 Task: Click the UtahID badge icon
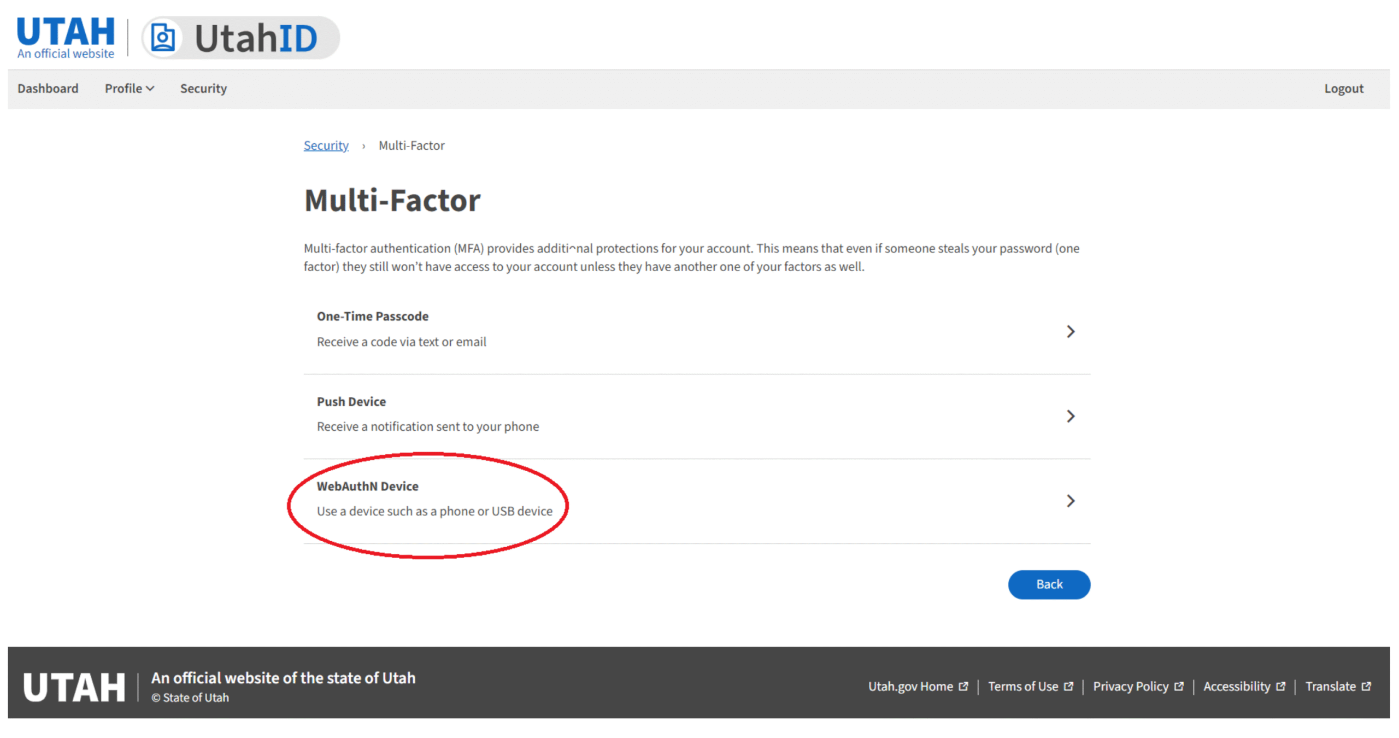[x=162, y=38]
